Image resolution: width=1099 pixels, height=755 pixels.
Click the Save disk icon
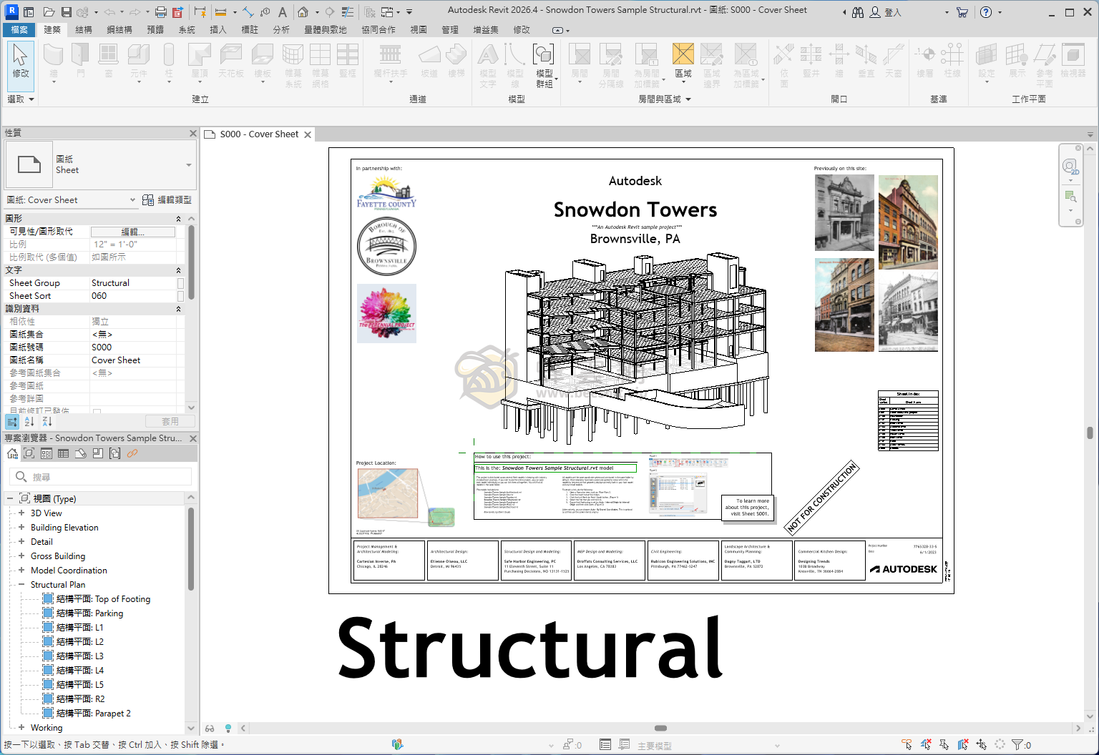tap(66, 12)
